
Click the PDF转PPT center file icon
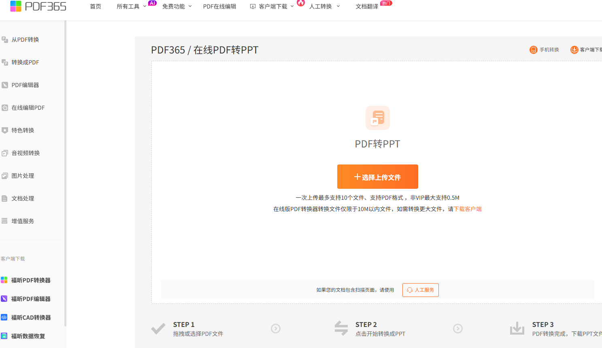point(377,118)
